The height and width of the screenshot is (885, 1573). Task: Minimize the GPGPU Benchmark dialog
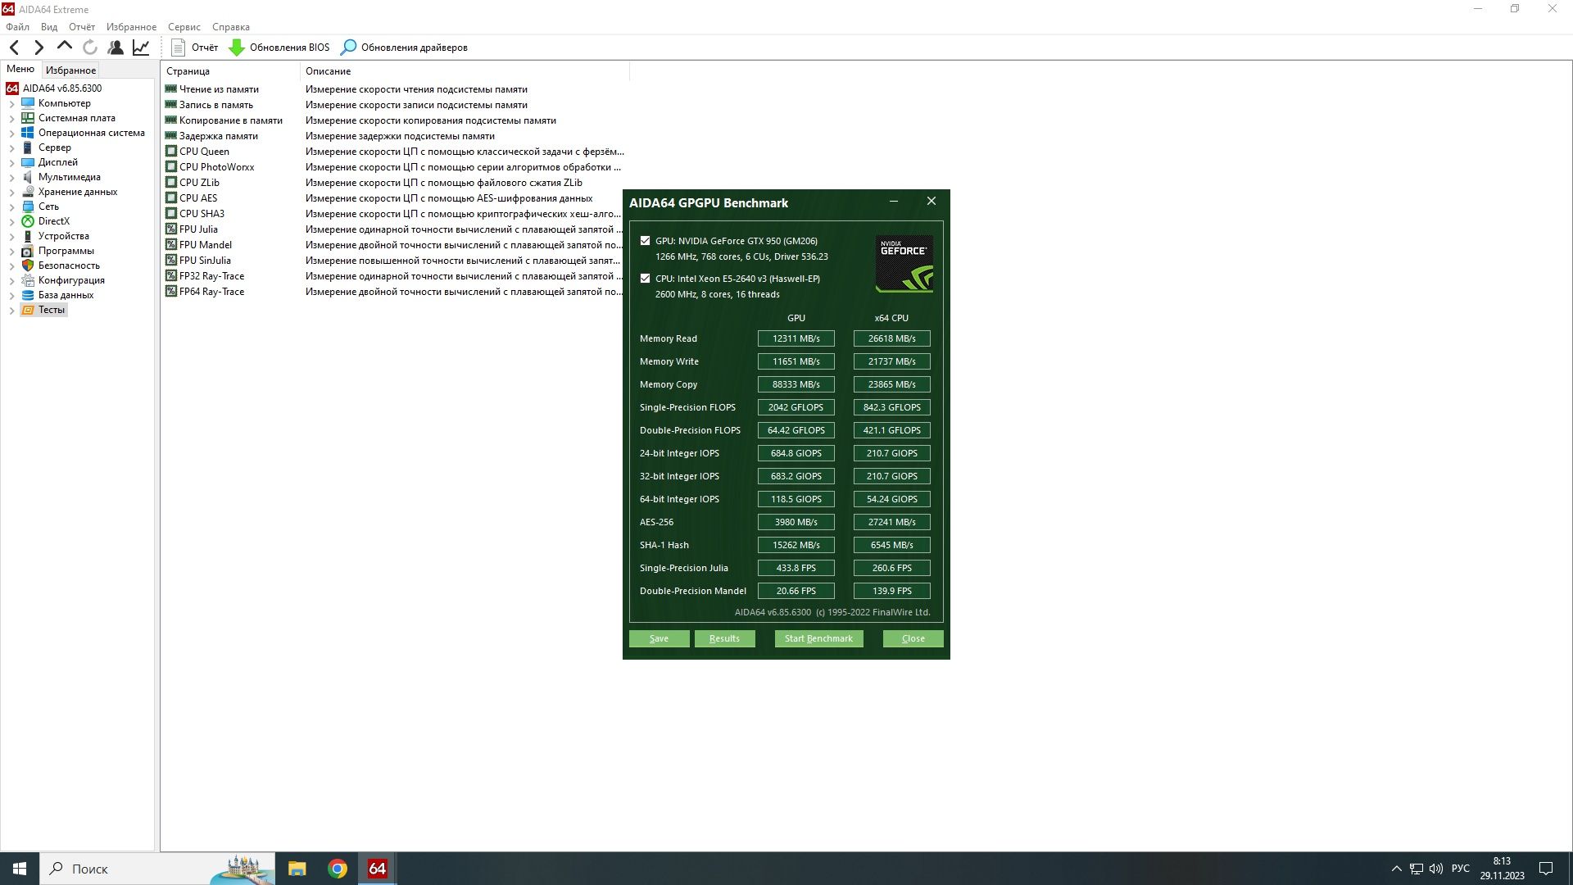pos(894,202)
